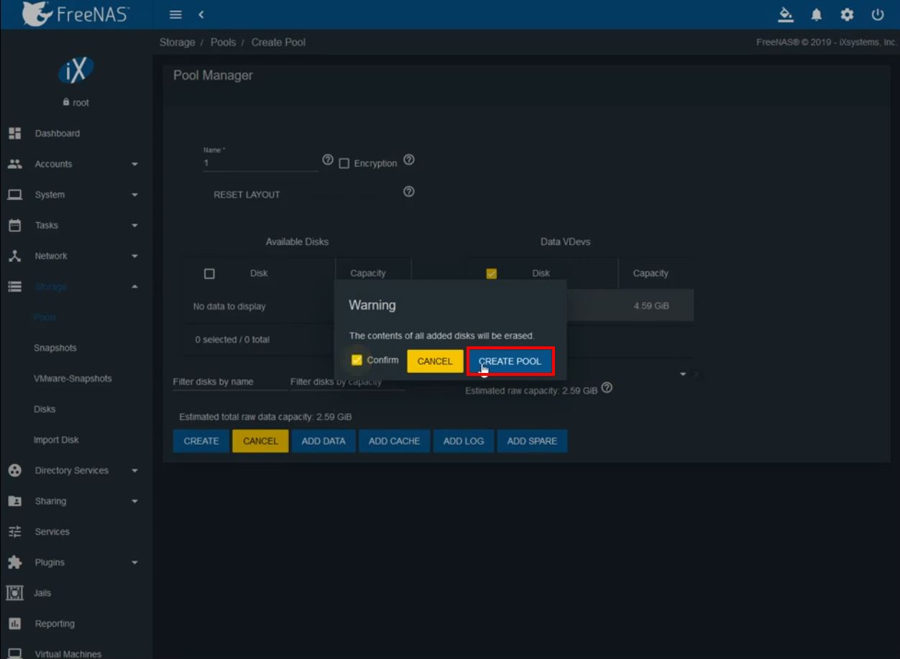Uncheck the Confirm checkbox in Warning dialog
Viewport: 900px width, 659px height.
[x=357, y=360]
